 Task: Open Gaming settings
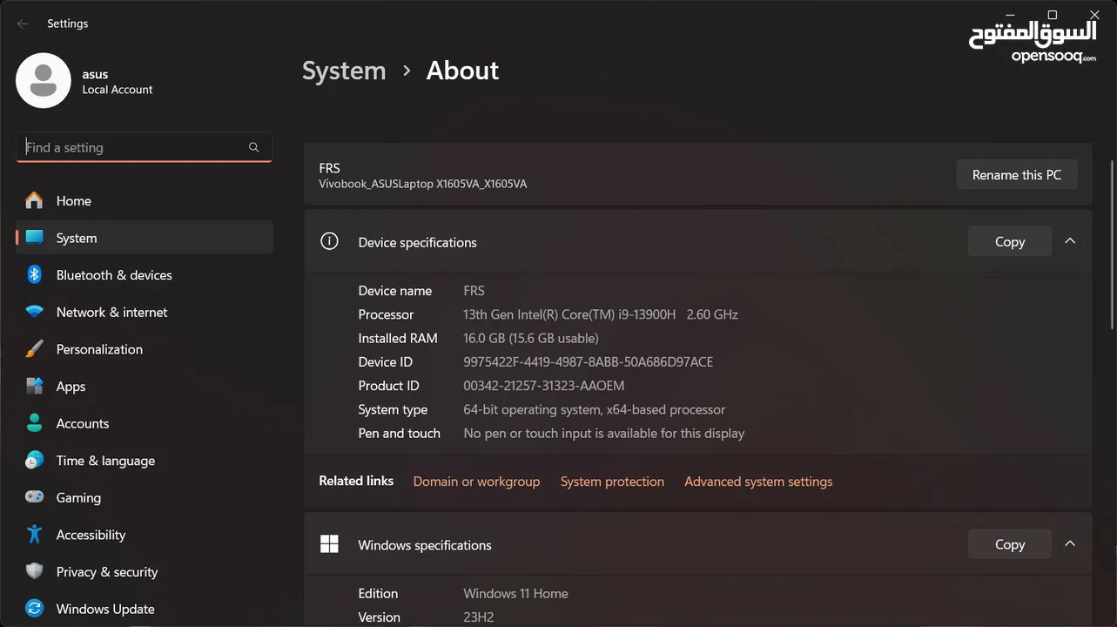145,497
